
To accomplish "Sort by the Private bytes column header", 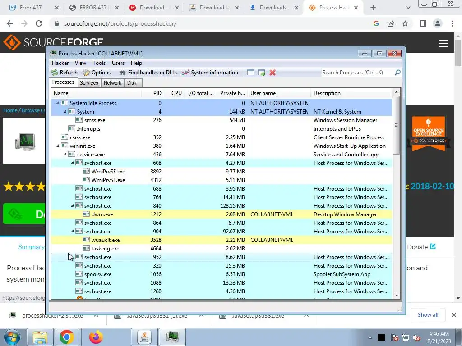I will coord(232,93).
